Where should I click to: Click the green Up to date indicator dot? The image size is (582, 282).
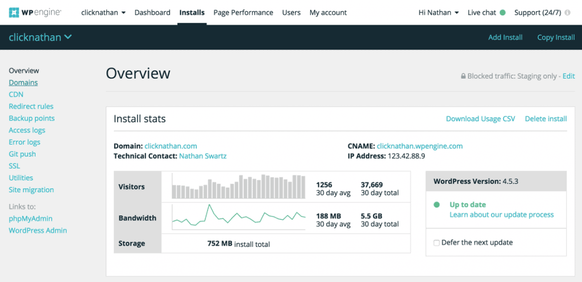coord(437,205)
